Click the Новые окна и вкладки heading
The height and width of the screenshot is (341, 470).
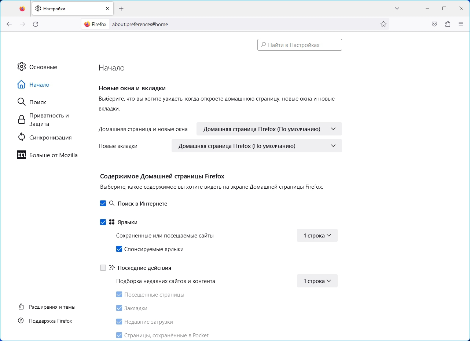tap(132, 88)
